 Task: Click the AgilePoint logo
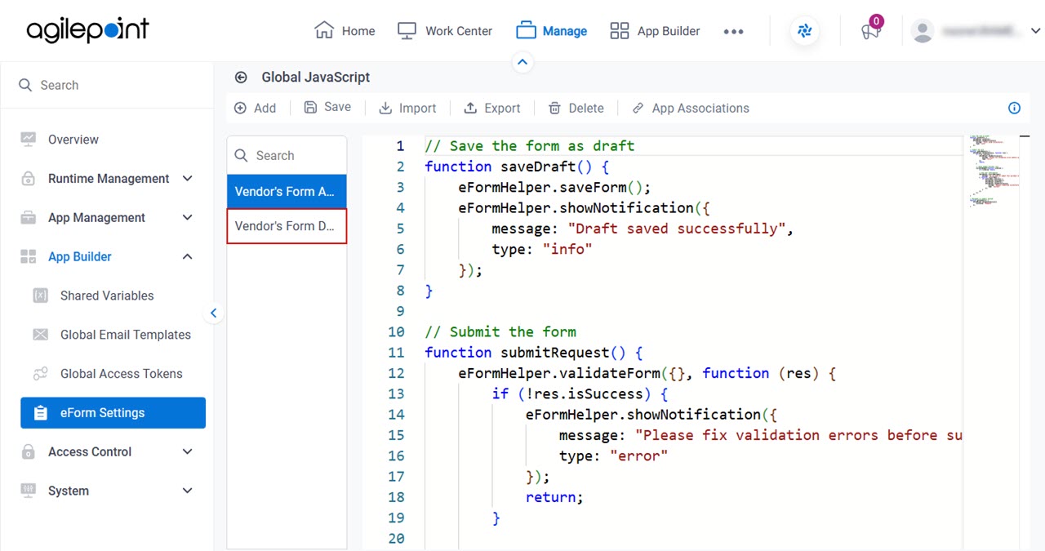[x=87, y=30]
